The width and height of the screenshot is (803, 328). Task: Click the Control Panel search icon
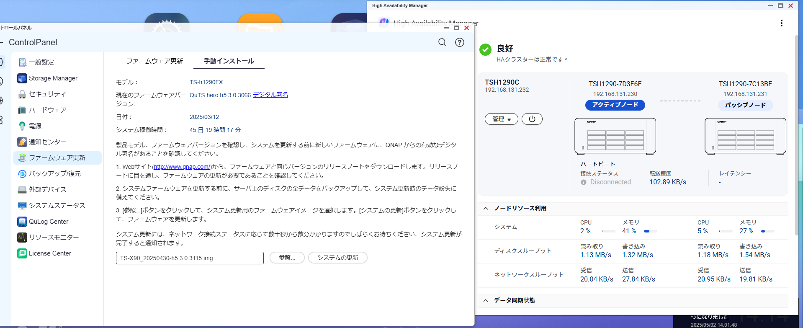442,42
